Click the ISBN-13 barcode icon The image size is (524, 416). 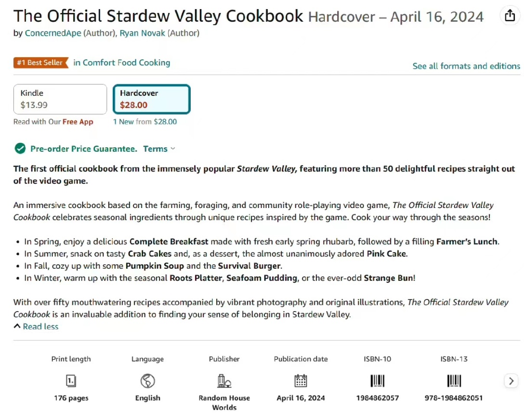coord(454,380)
